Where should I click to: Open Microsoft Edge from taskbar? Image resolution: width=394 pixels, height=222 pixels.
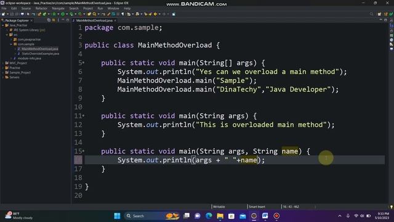point(209,216)
